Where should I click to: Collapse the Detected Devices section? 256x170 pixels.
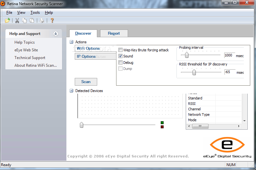pyautogui.click(x=71, y=91)
